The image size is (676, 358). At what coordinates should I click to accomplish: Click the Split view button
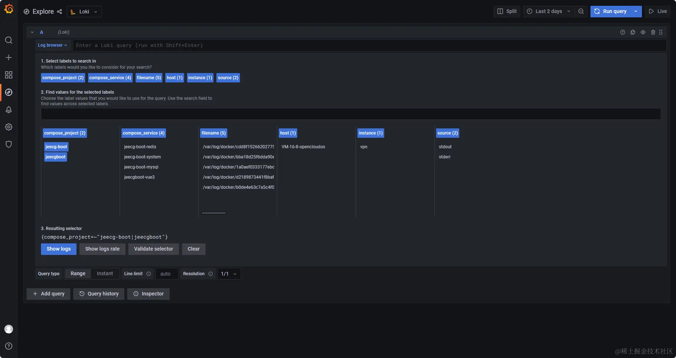click(x=507, y=11)
